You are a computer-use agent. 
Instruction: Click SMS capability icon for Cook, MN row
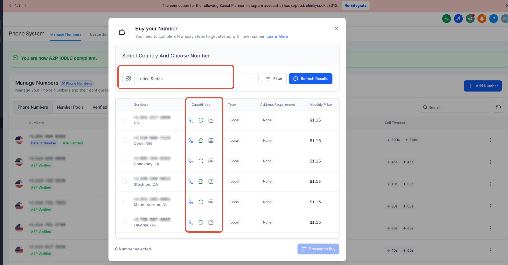[x=201, y=140]
